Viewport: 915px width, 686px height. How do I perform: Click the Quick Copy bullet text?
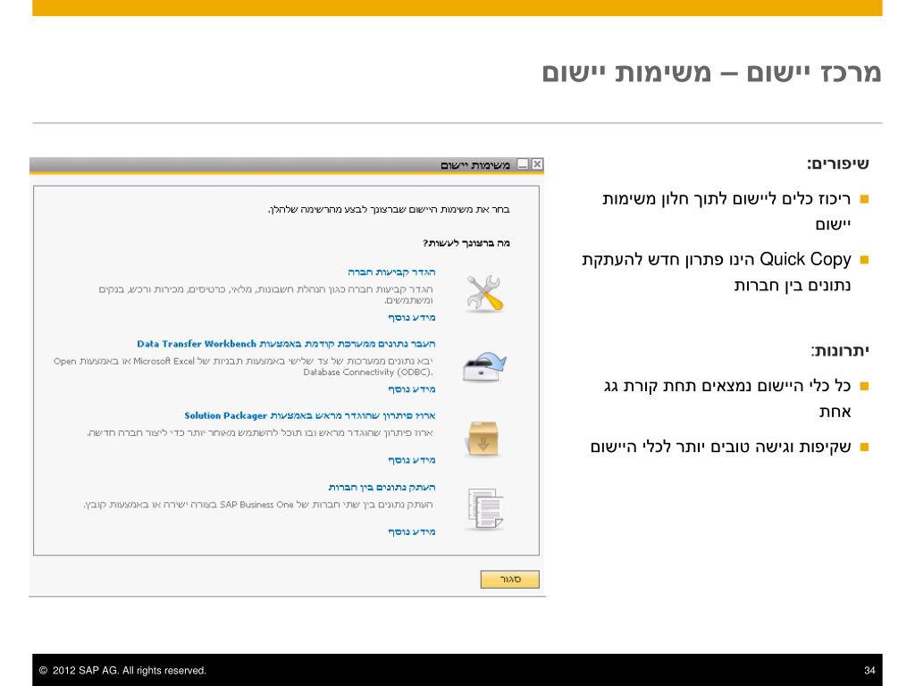click(716, 272)
